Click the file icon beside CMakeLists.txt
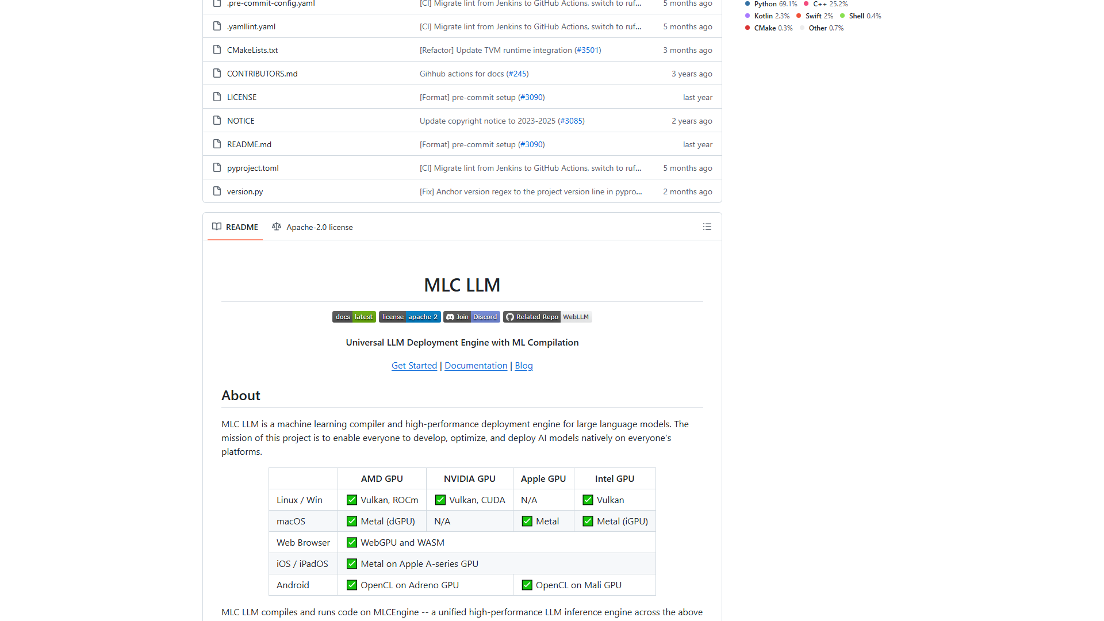 pos(217,49)
